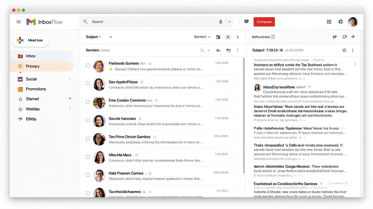373x209 pixels.
Task: Click the up-down sort arrows icon
Action: point(238,37)
